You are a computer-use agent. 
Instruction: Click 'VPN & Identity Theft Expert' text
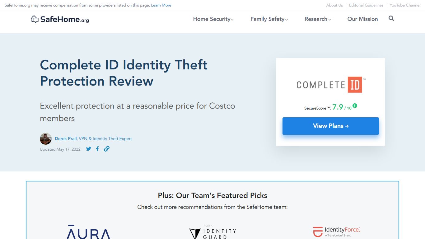click(105, 139)
